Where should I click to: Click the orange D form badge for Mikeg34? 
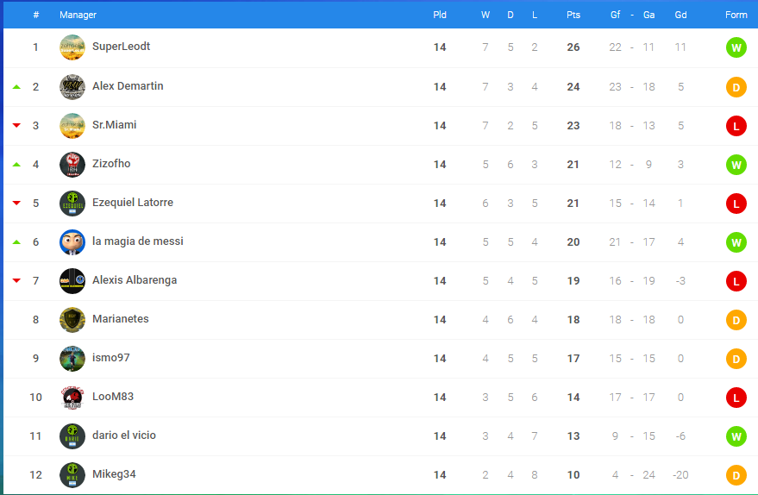pos(736,475)
